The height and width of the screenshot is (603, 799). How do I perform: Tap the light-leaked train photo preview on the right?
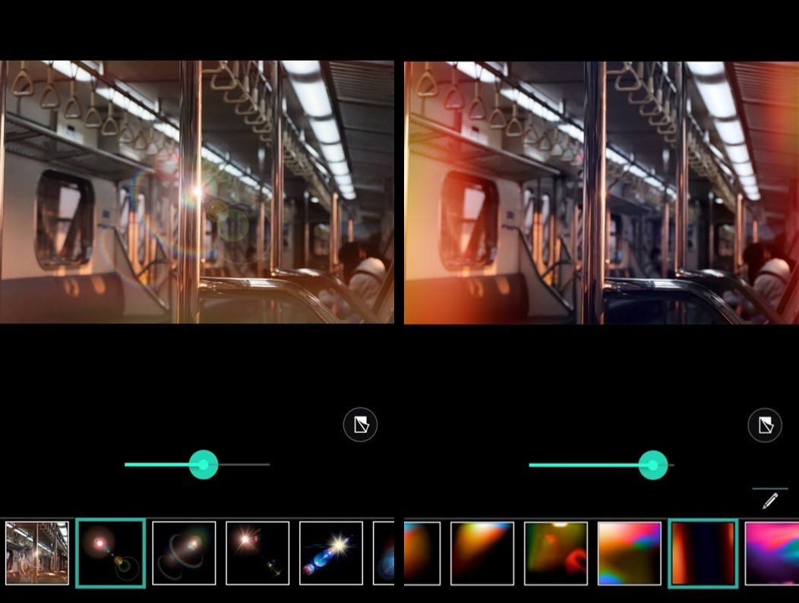tap(600, 190)
